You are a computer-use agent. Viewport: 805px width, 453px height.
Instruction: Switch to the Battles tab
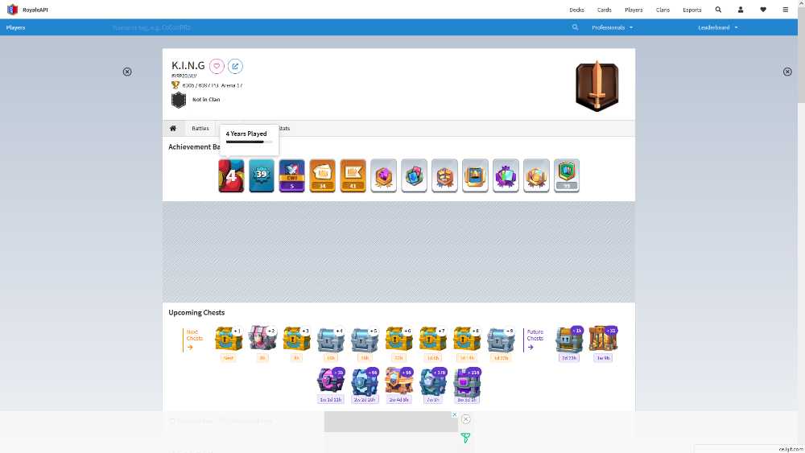point(200,128)
